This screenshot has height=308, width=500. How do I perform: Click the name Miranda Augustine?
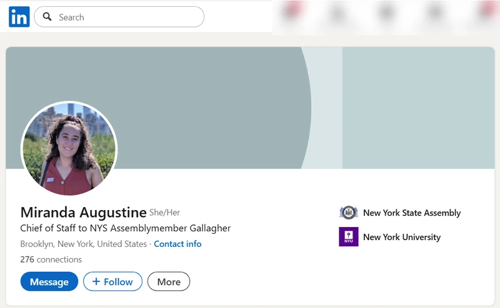[83, 213]
